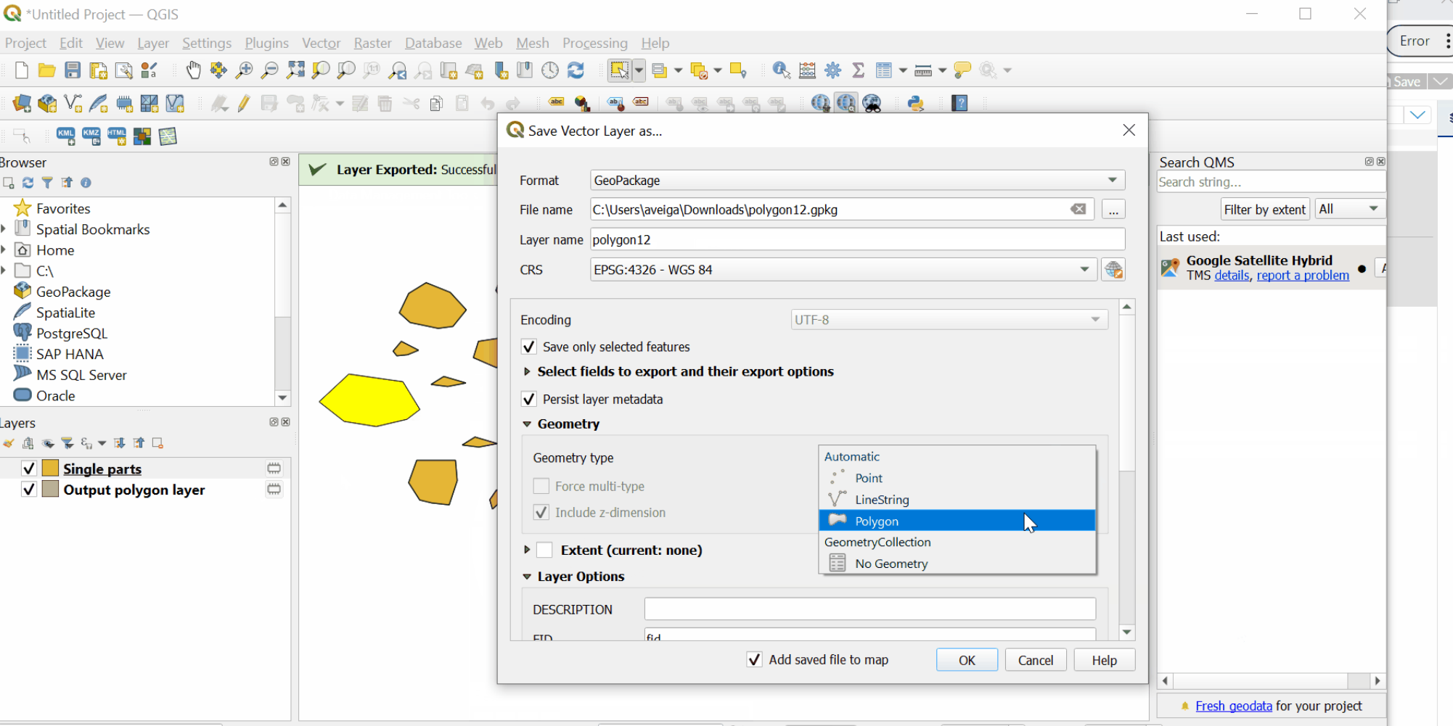
Task: Click the KML import toolbar icon
Action: [66, 136]
